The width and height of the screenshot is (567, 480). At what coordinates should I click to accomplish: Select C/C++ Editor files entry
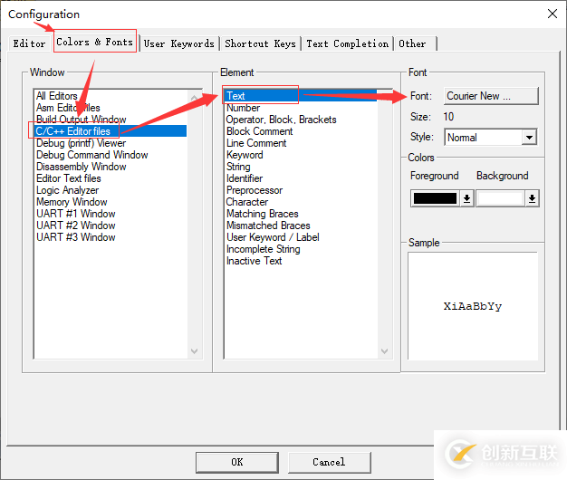111,130
